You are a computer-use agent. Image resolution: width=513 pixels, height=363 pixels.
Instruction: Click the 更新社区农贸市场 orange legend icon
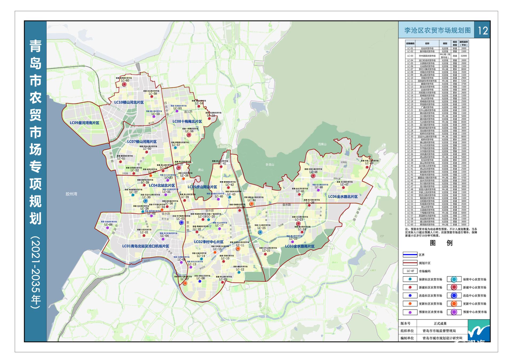click(x=410, y=304)
